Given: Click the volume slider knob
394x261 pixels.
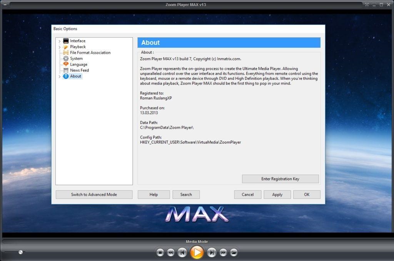Looking at the screenshot, I should [x=21, y=252].
